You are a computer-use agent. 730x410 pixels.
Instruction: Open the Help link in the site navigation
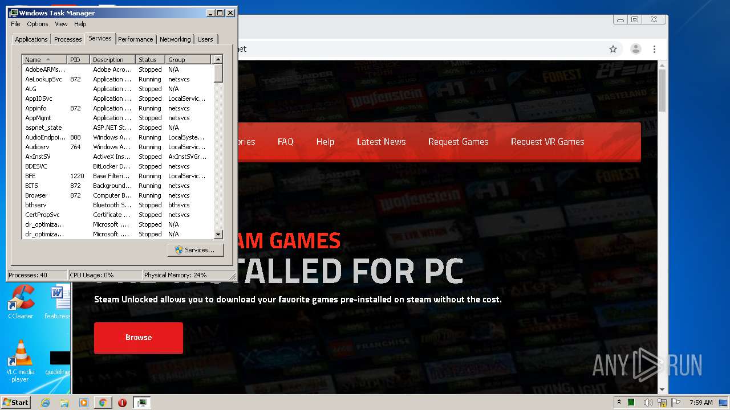[325, 142]
